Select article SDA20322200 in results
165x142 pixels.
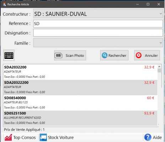[80, 87]
